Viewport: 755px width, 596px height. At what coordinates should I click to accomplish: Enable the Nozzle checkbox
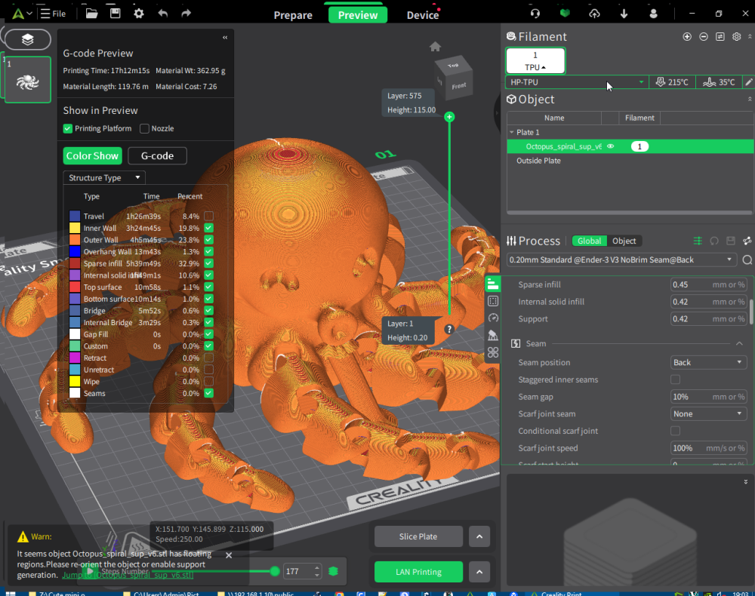click(145, 129)
